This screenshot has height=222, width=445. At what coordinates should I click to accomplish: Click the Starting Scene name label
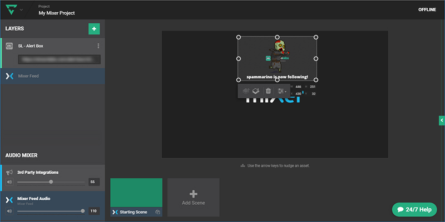tap(133, 212)
